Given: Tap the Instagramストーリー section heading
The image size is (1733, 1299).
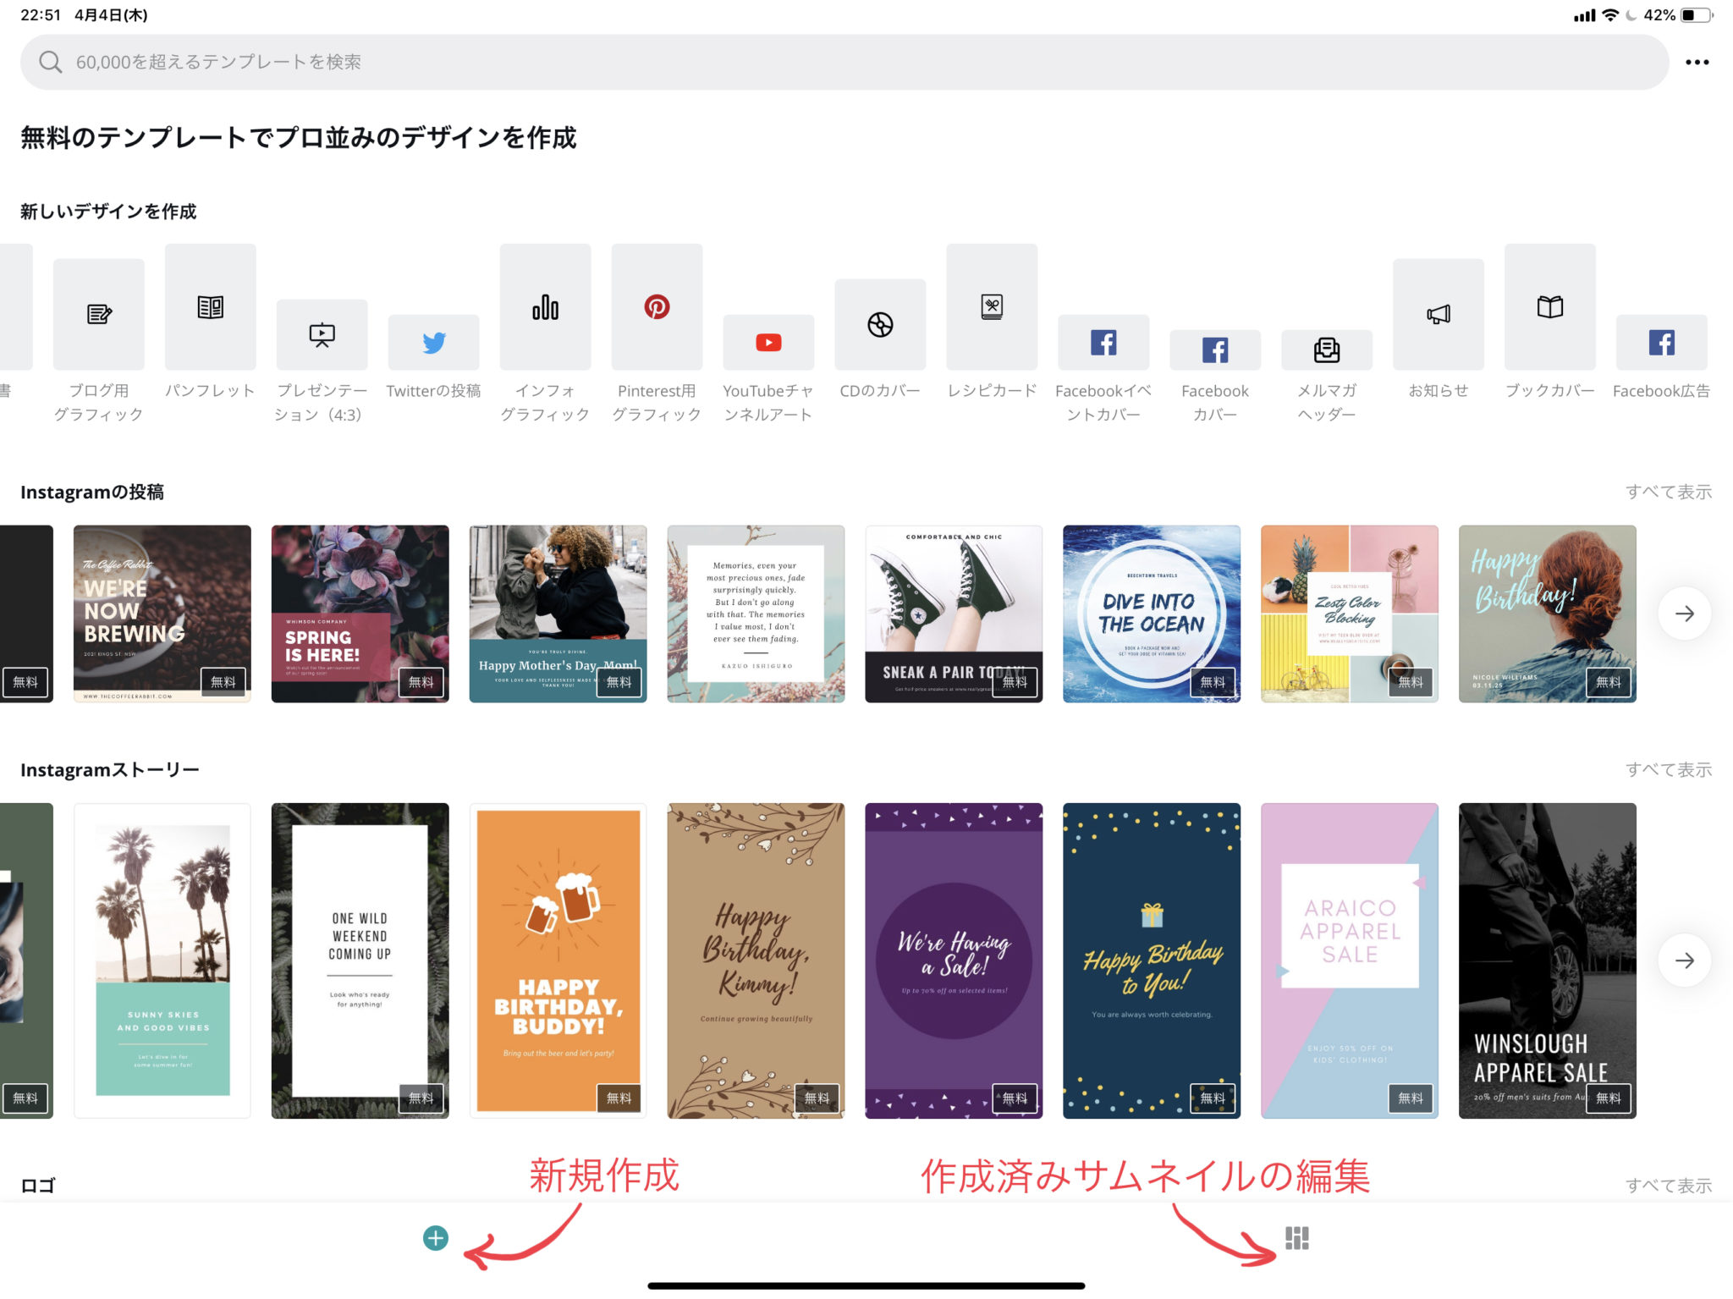Looking at the screenshot, I should pos(110,769).
